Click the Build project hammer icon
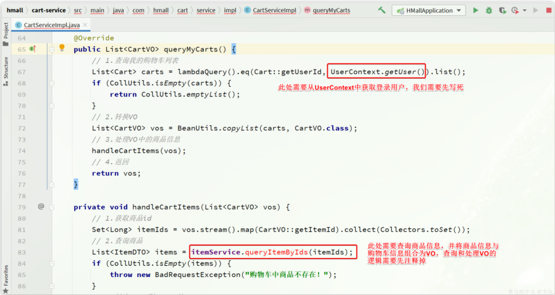Viewport: 555px width, 295px height. point(382,10)
